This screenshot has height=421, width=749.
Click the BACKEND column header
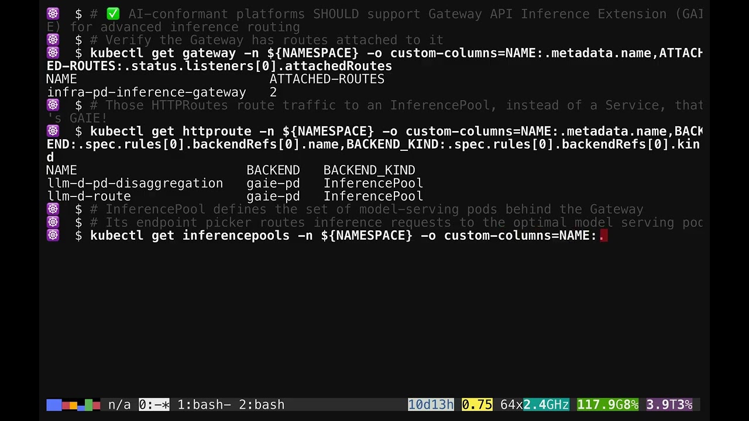tap(273, 170)
